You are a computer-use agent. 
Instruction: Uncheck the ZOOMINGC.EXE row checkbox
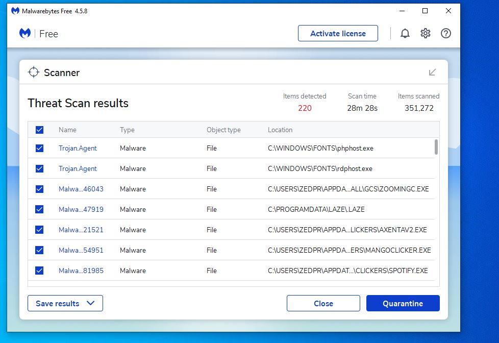point(39,189)
